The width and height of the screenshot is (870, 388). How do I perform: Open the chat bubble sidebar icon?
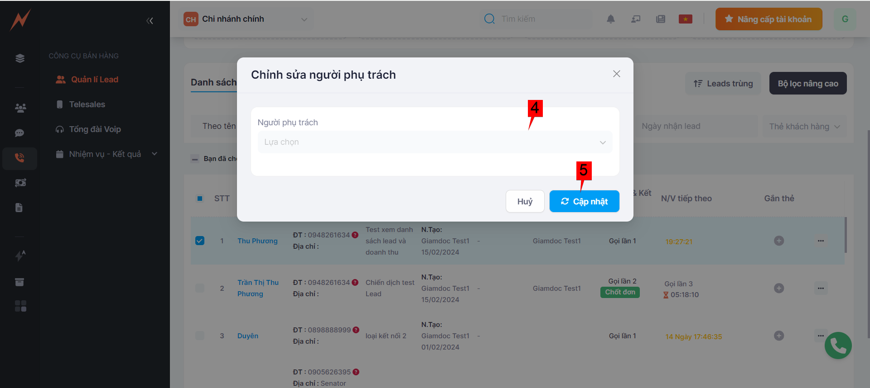pyautogui.click(x=19, y=133)
